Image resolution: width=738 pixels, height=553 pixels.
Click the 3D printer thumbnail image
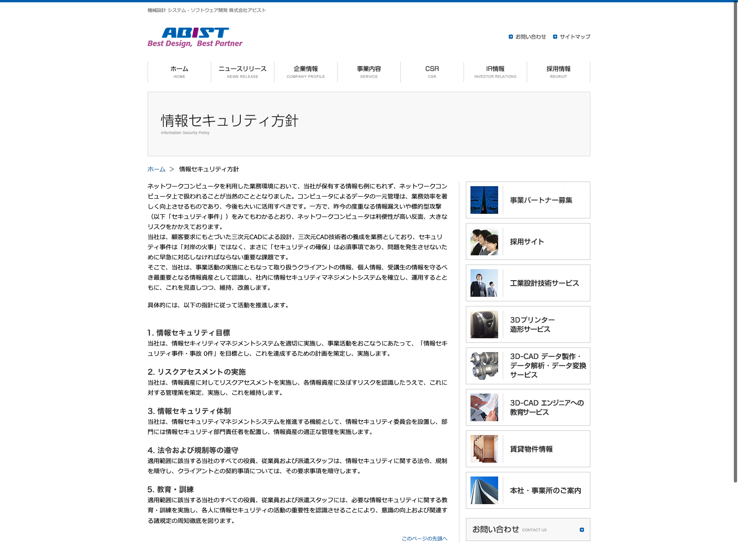tap(484, 324)
